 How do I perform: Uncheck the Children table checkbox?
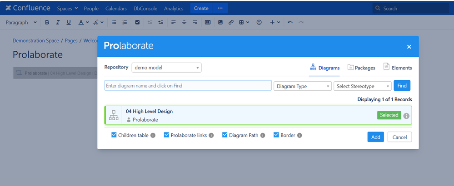click(x=114, y=135)
